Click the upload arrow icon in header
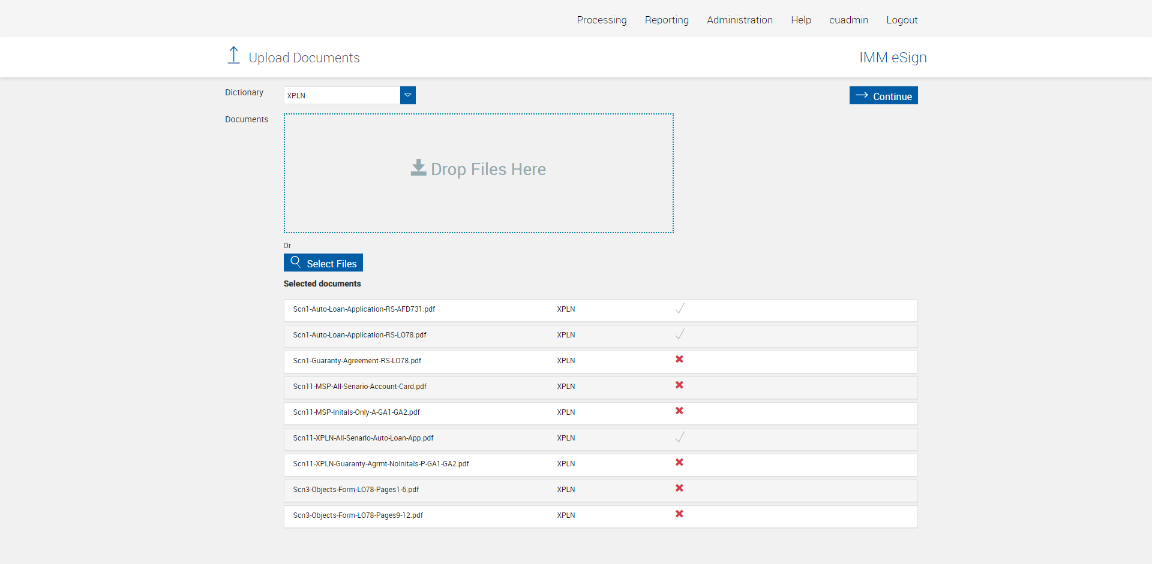The width and height of the screenshot is (1152, 564). coord(233,56)
